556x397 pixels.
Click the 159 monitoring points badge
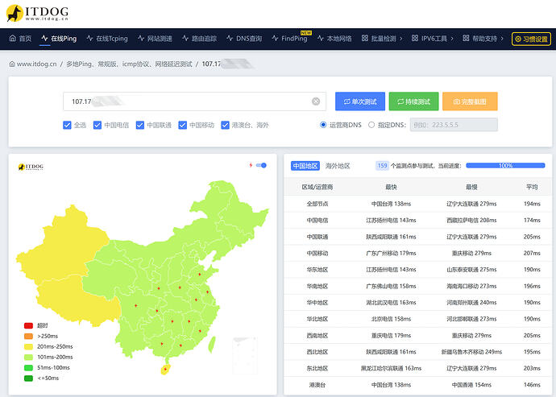(x=382, y=166)
